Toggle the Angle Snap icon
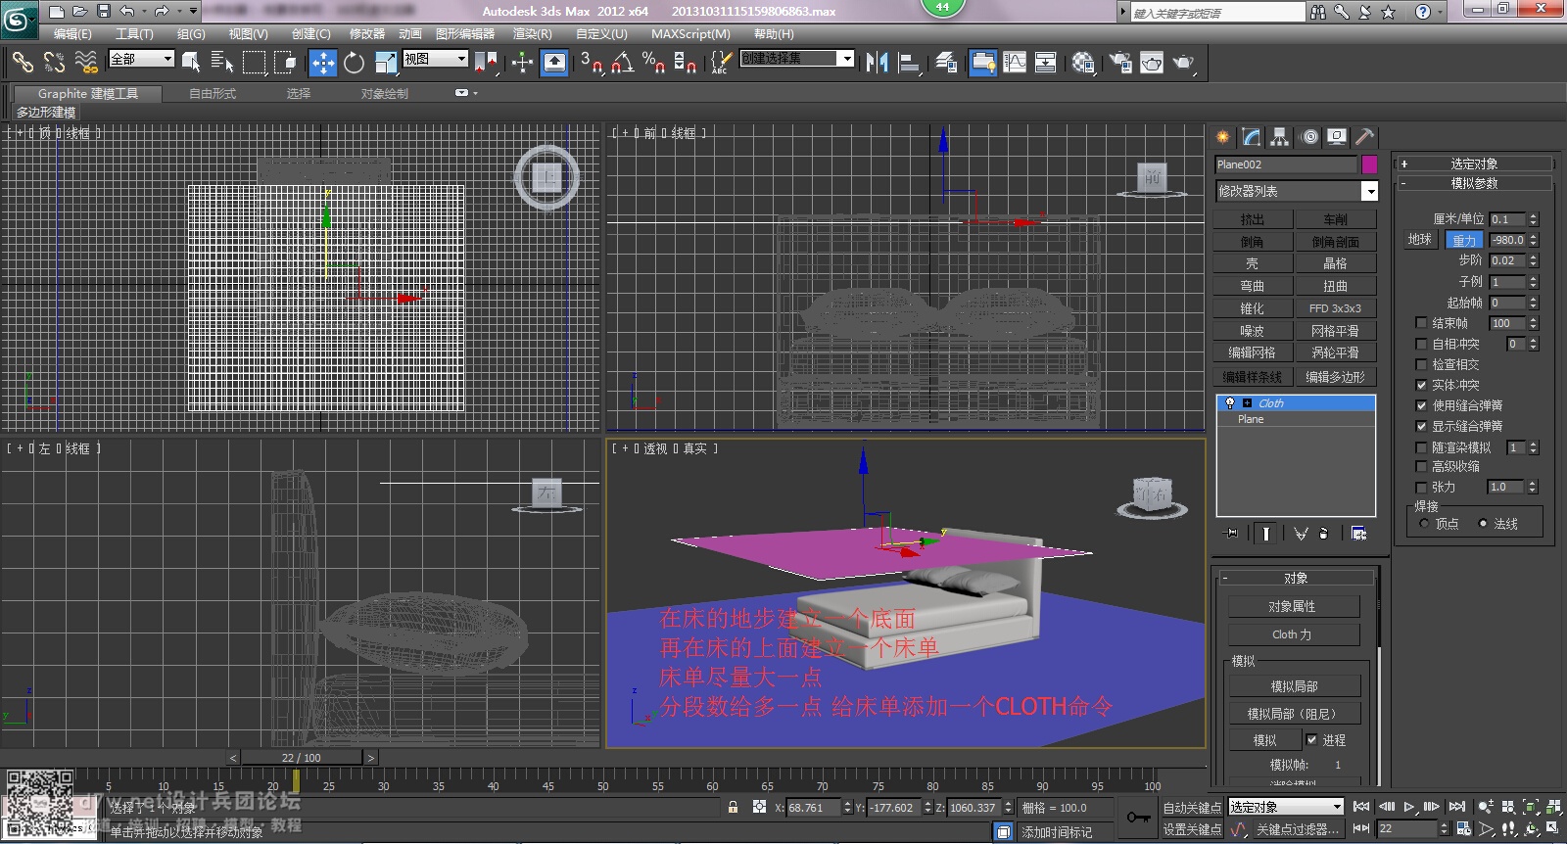The image size is (1567, 844). click(x=622, y=63)
